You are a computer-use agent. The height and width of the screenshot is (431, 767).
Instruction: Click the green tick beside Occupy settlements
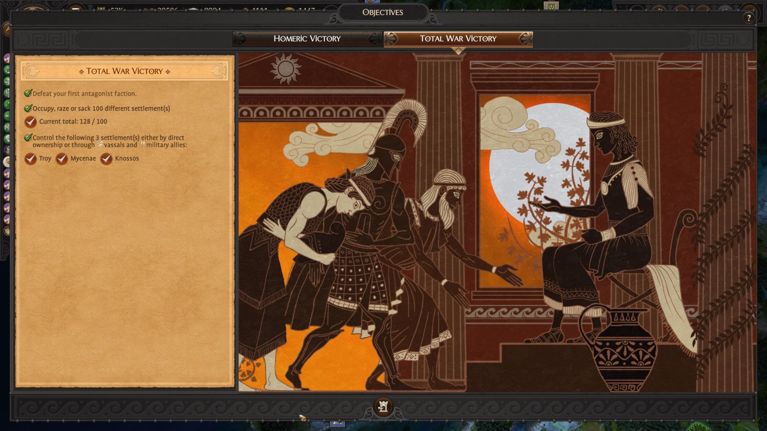28,108
